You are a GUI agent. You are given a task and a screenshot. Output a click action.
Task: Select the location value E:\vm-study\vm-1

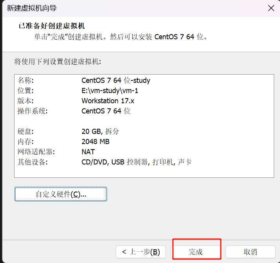tap(110, 91)
